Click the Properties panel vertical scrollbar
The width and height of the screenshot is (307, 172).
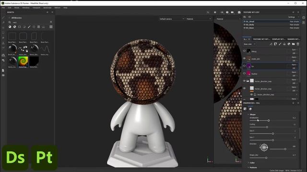300,133
